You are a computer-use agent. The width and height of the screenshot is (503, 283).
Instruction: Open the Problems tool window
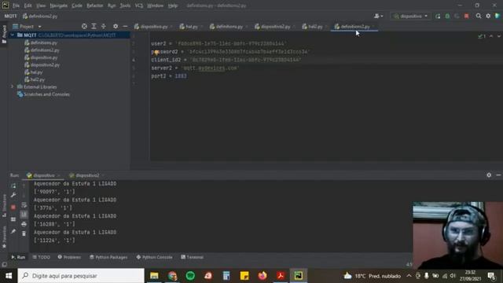(69, 257)
